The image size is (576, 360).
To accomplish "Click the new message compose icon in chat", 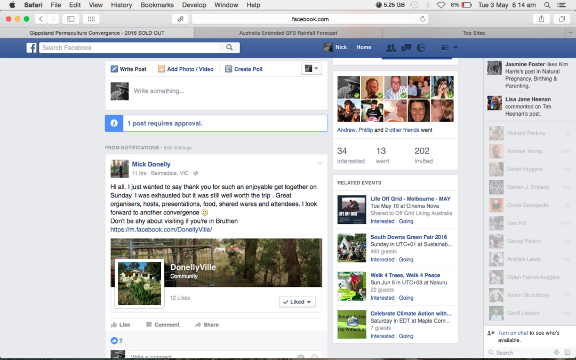I will (567, 353).
